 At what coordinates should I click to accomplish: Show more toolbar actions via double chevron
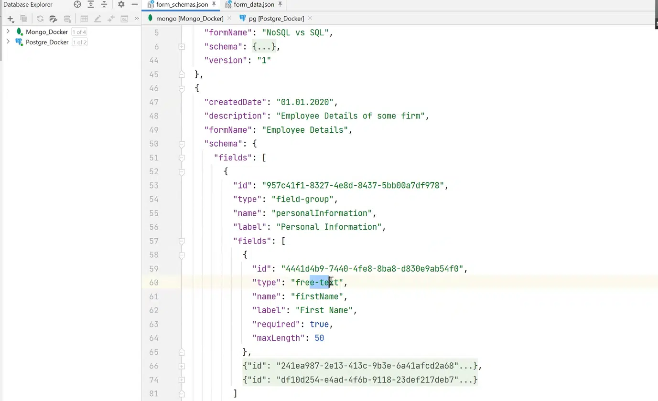(x=137, y=19)
